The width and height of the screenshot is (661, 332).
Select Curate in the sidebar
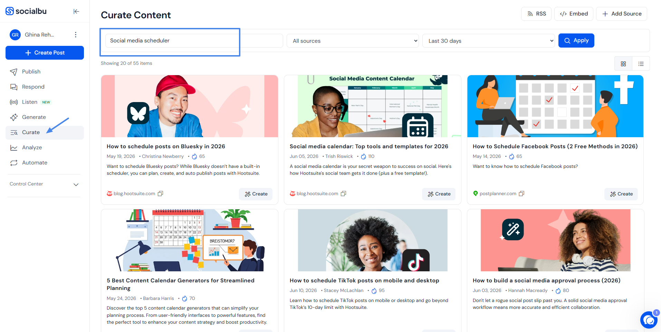pyautogui.click(x=45, y=132)
